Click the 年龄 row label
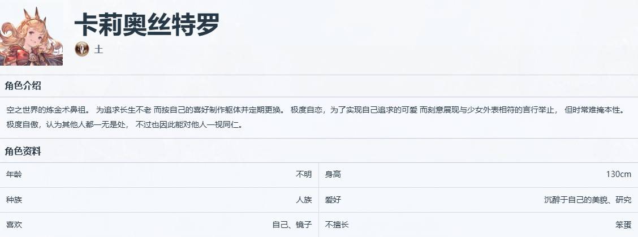Image resolution: width=638 pixels, height=237 pixels. (x=14, y=175)
